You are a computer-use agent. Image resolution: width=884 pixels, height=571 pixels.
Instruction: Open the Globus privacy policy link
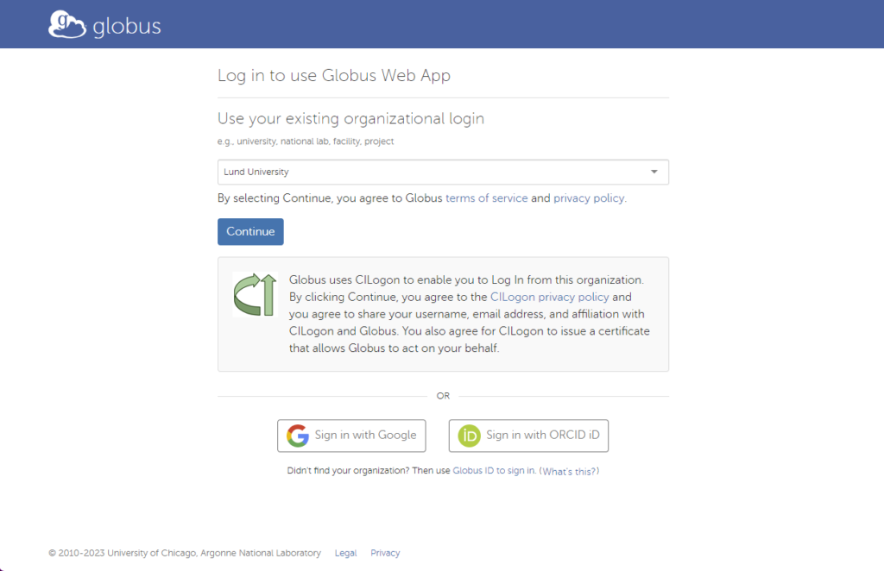589,198
